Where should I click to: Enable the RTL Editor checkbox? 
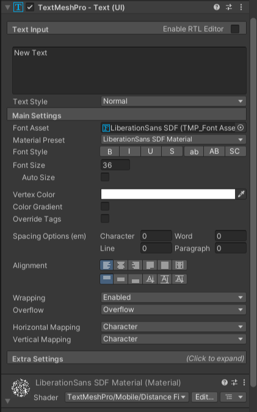point(235,29)
